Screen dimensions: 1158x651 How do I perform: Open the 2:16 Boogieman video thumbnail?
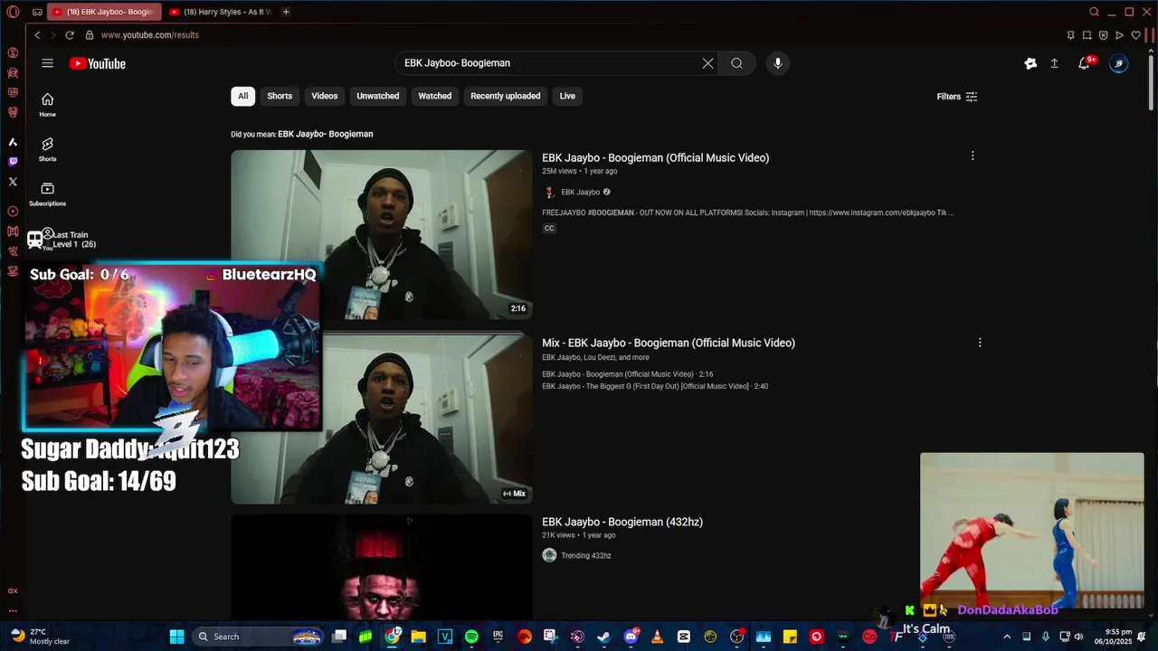(x=381, y=235)
